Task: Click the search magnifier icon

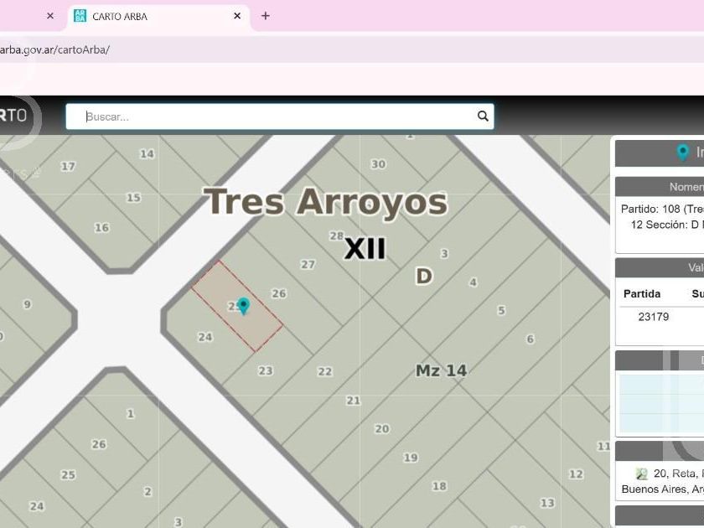Action: [x=483, y=116]
